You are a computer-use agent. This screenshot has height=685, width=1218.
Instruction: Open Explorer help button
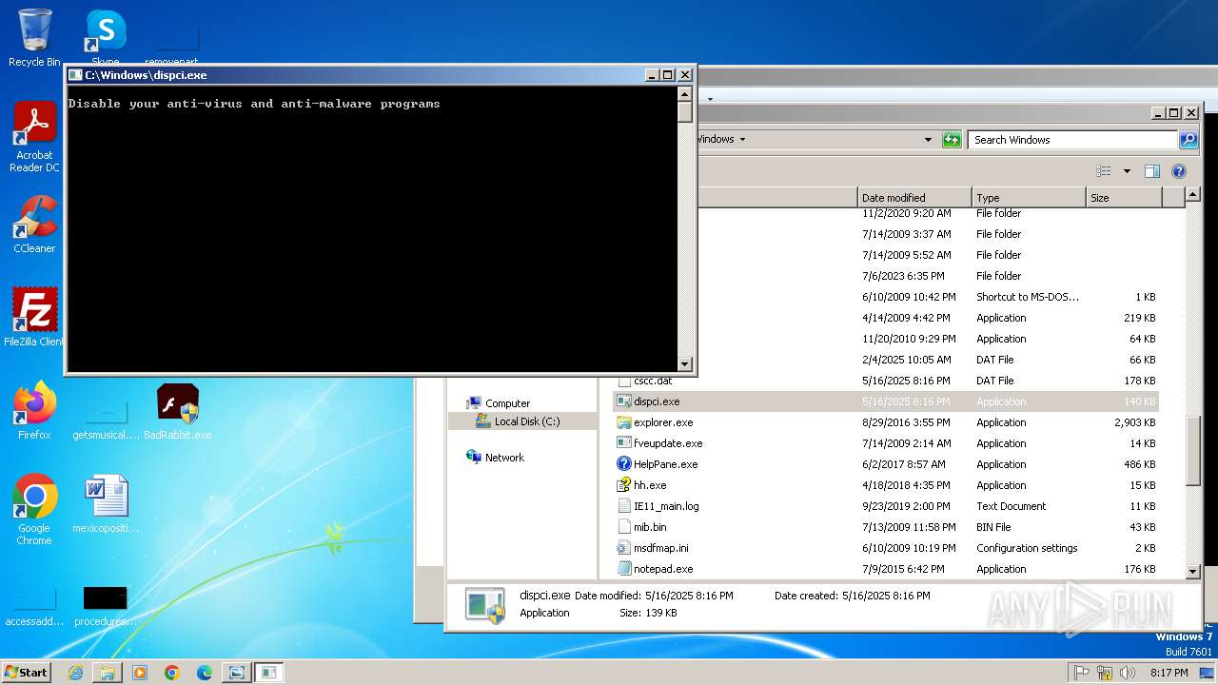coord(1179,171)
